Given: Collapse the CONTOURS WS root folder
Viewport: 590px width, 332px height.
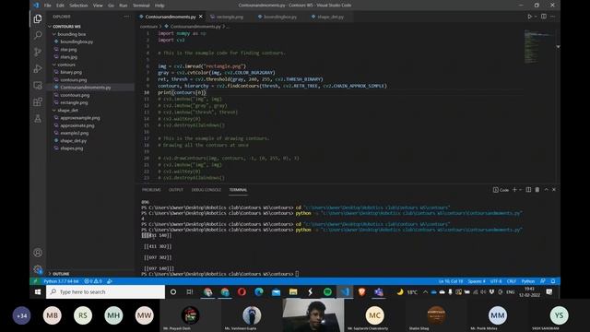Looking at the screenshot, I should click(67, 27).
